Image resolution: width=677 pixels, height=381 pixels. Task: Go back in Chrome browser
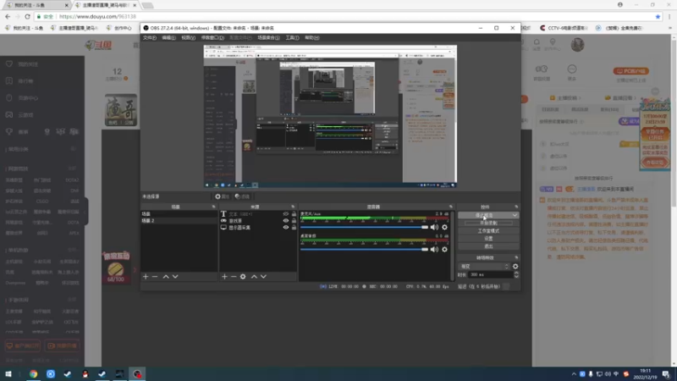click(x=8, y=16)
